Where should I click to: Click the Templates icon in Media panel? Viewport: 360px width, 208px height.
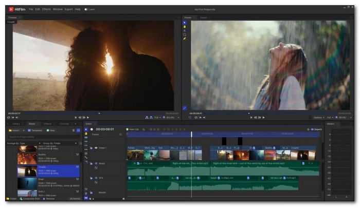30,130
